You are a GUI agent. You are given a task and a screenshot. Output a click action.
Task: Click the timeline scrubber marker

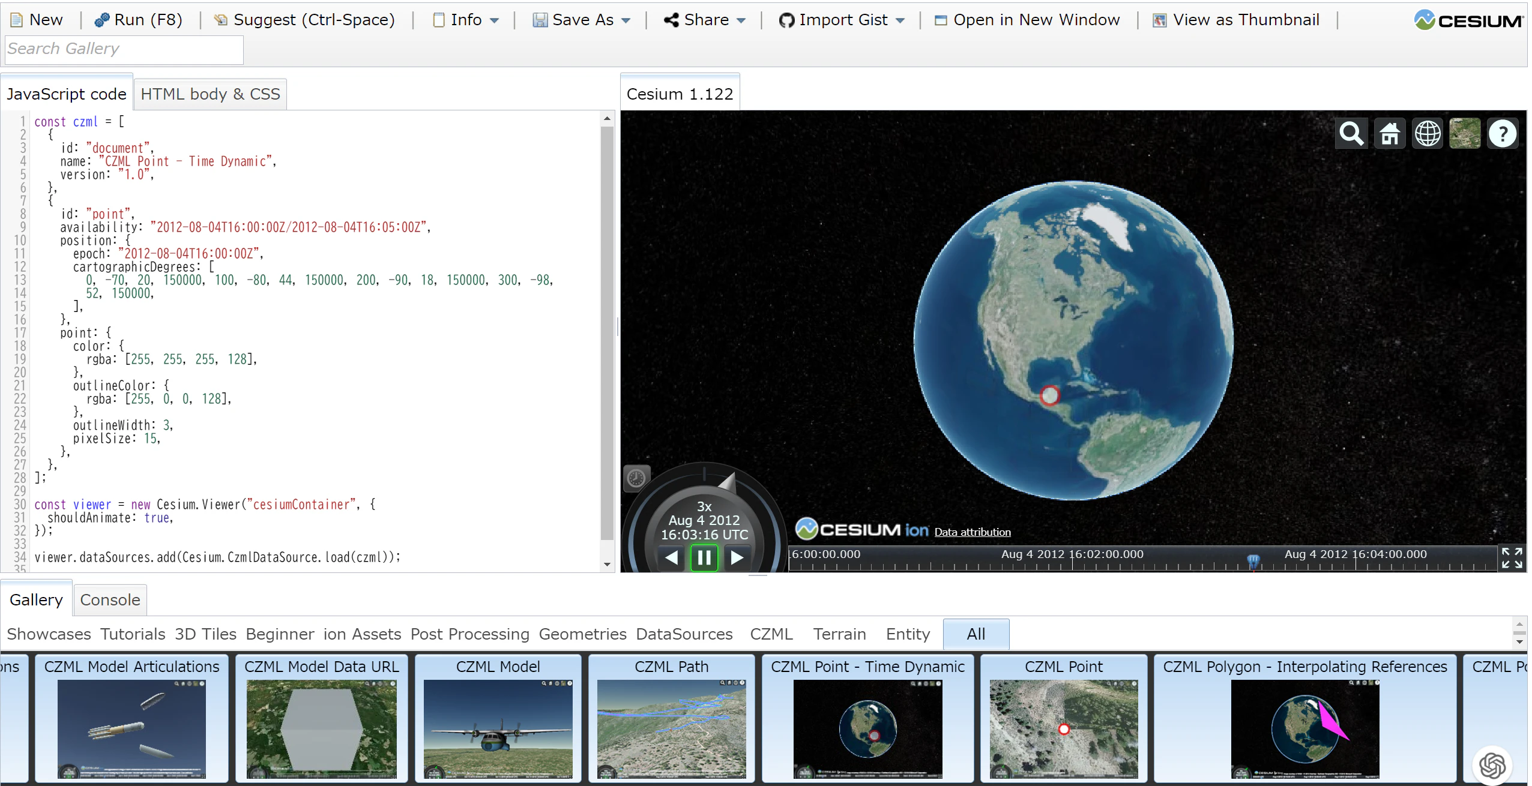coord(1253,561)
